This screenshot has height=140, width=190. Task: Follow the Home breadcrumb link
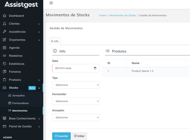pyautogui.click(x=103, y=15)
